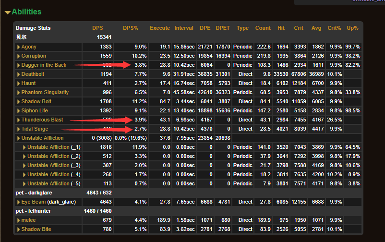The height and width of the screenshot is (242, 385).
Task: Expand the felhunter melee row
Action: point(19,220)
